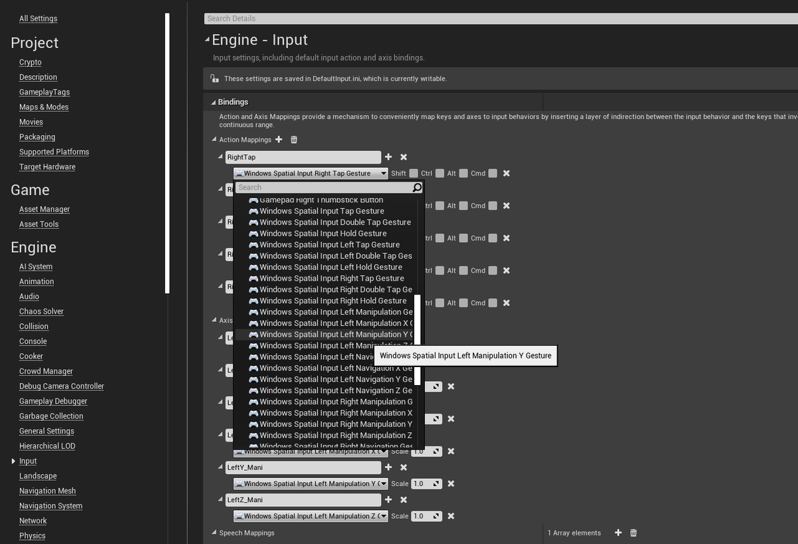
Task: Collapse the LeftZ_Mani axis entry
Action: pyautogui.click(x=221, y=499)
